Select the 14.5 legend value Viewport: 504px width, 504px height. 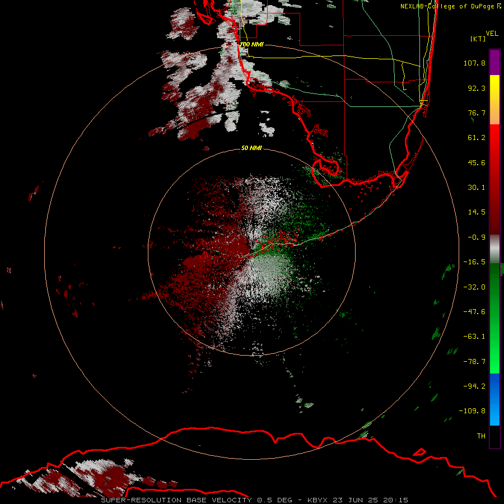(x=477, y=212)
